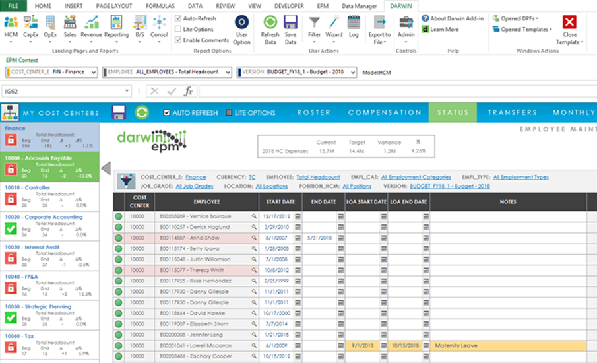
Task: Toggle the lock icon for Finance cost center
Action: pyautogui.click(x=11, y=140)
